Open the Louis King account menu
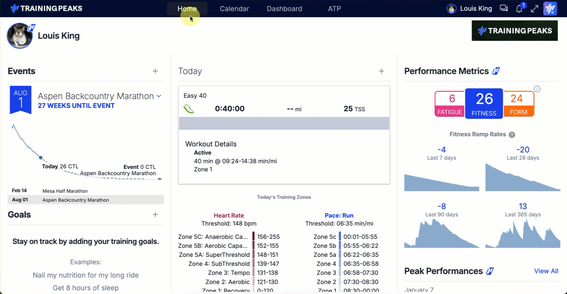567x294 pixels. coord(470,9)
